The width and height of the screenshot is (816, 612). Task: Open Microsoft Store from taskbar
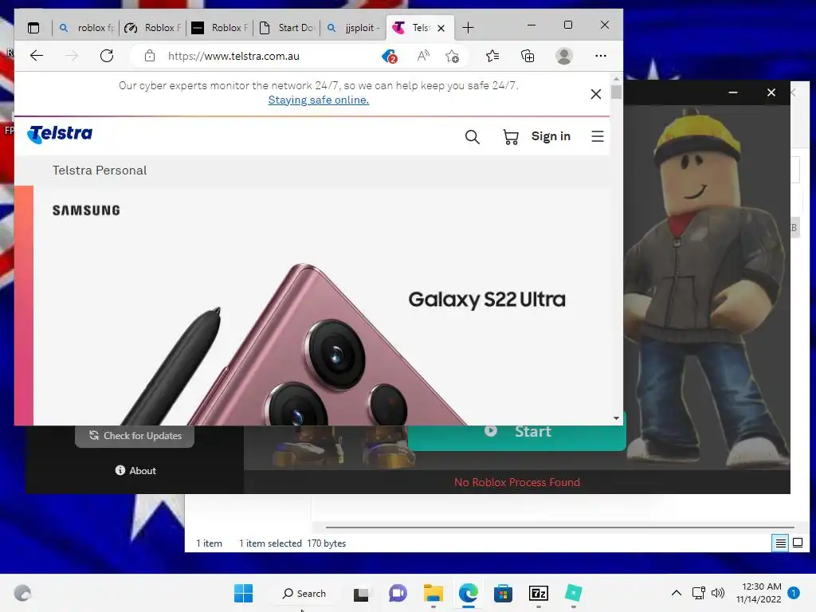click(503, 594)
